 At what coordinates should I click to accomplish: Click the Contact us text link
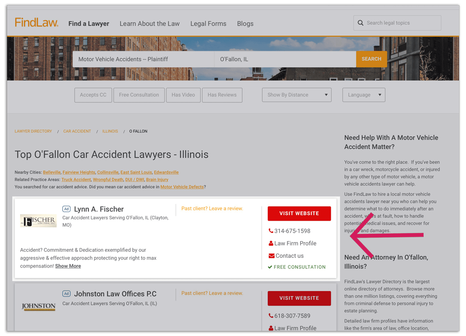point(289,255)
